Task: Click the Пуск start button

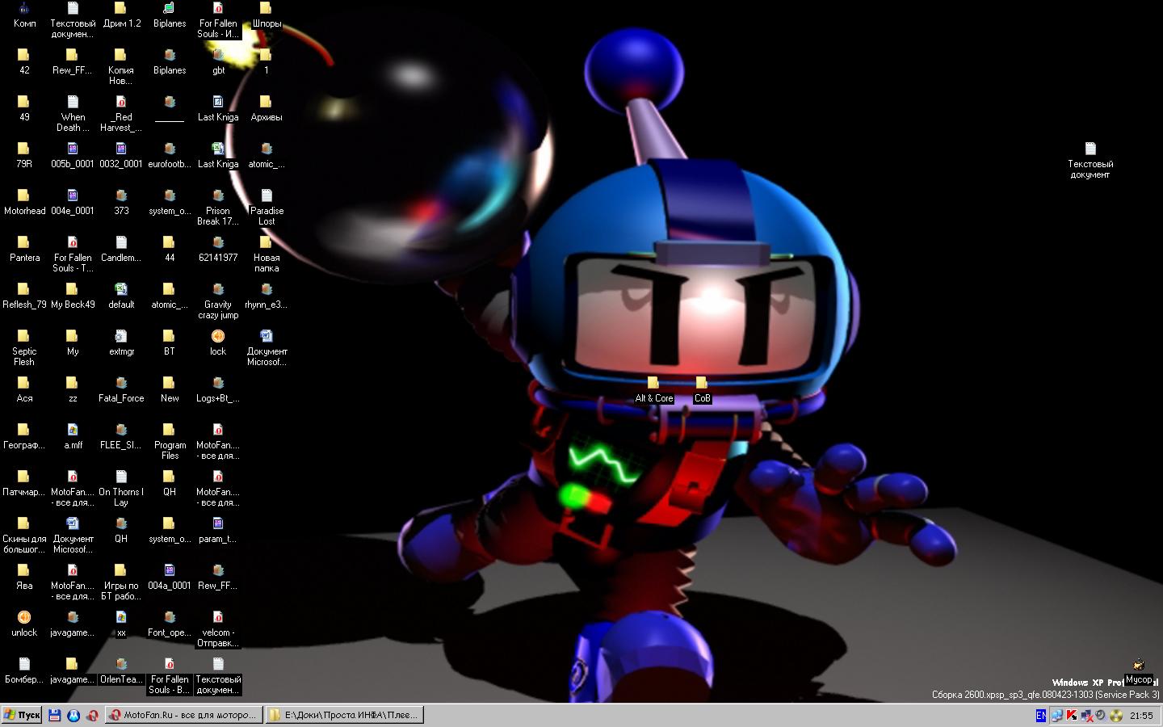Action: pos(22,715)
